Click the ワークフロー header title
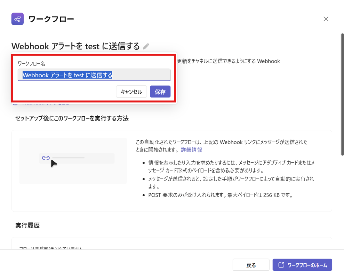Viewport: 344px width, 279px height. tap(51, 19)
